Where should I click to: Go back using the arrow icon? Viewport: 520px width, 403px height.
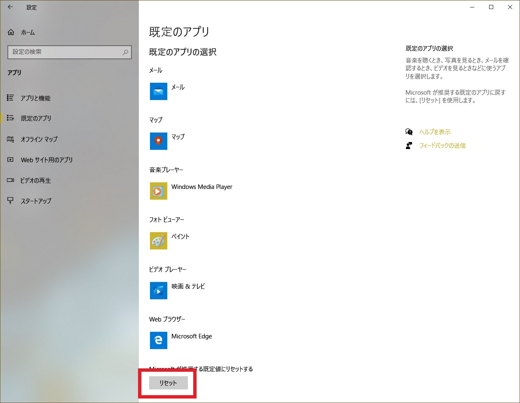coord(10,7)
